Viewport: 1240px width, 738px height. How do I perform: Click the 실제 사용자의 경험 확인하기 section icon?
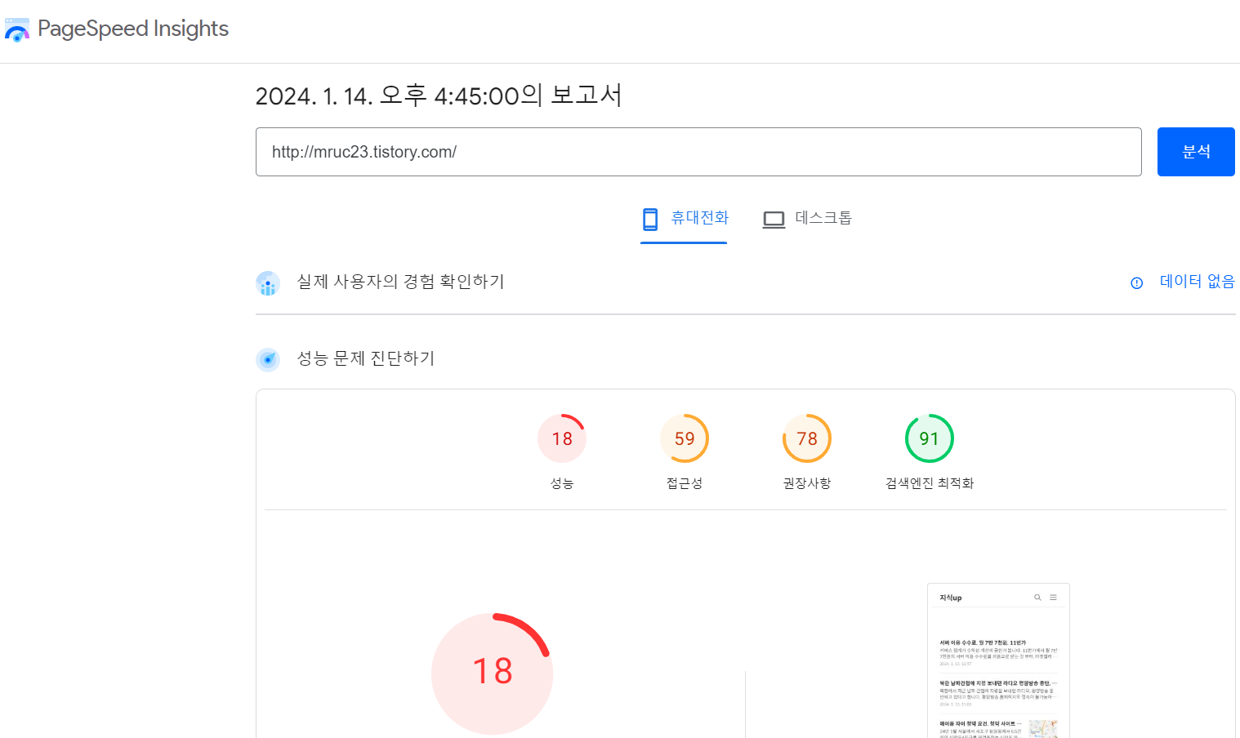(x=268, y=282)
